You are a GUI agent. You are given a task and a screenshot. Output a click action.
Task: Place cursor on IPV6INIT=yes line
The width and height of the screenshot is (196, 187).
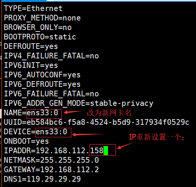pos(31,65)
